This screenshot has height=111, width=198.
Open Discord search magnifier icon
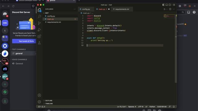coord(183,12)
